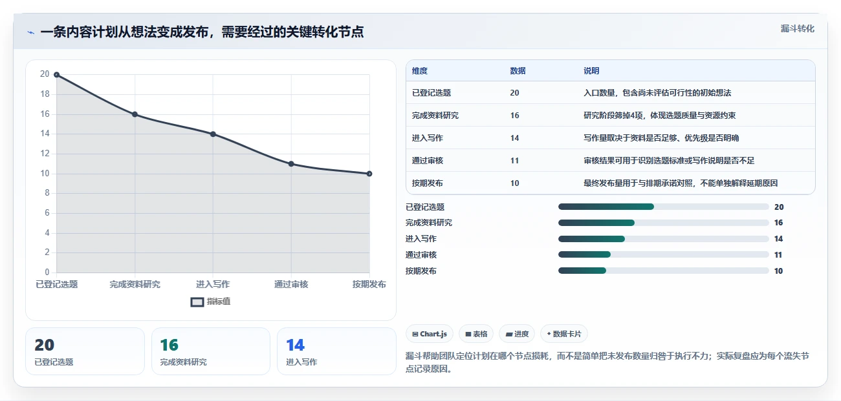The image size is (841, 401).
Task: Click table value 20
Action: (514, 93)
